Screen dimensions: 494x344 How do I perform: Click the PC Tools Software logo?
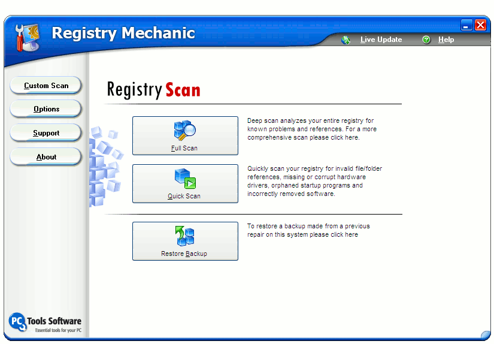point(45,322)
